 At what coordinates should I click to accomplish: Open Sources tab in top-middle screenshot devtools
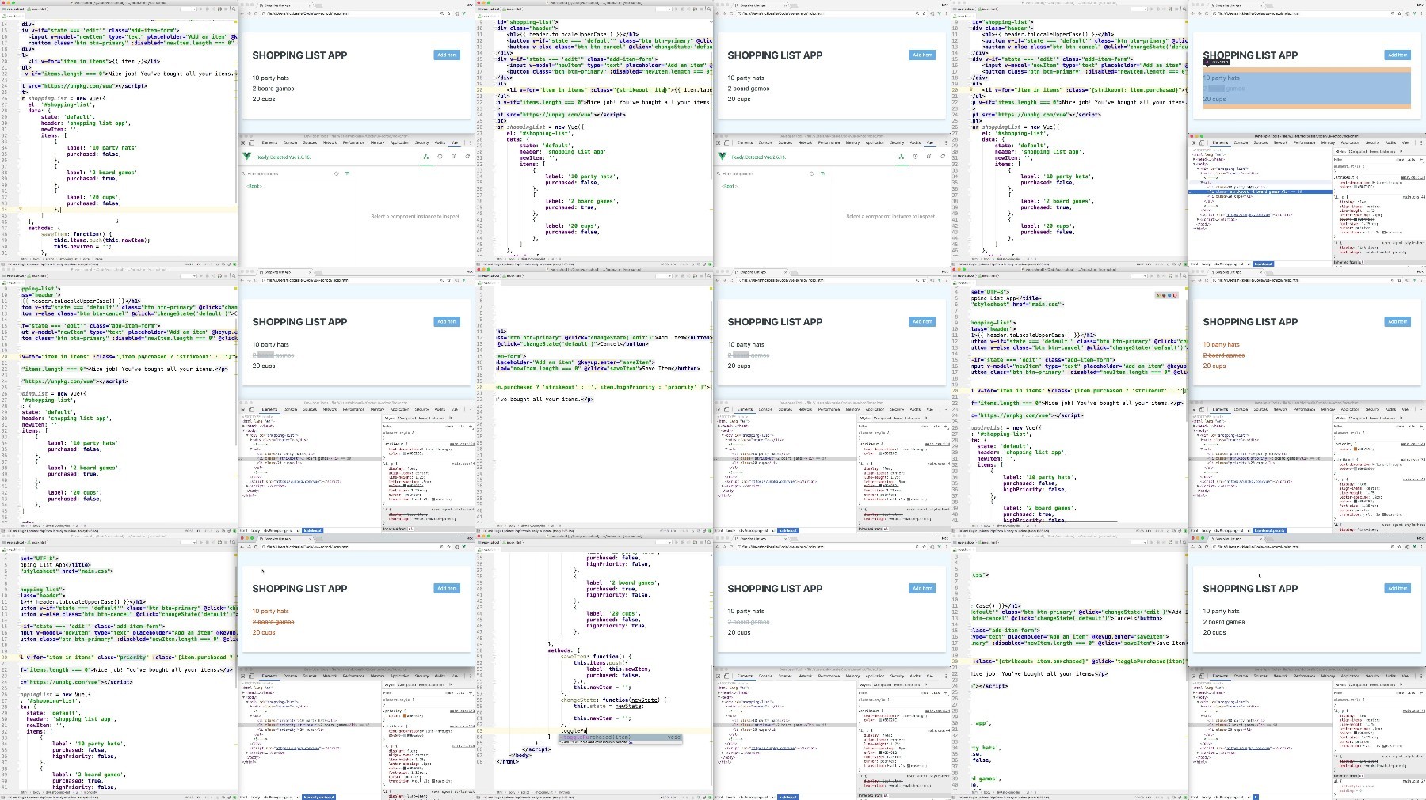coord(785,142)
